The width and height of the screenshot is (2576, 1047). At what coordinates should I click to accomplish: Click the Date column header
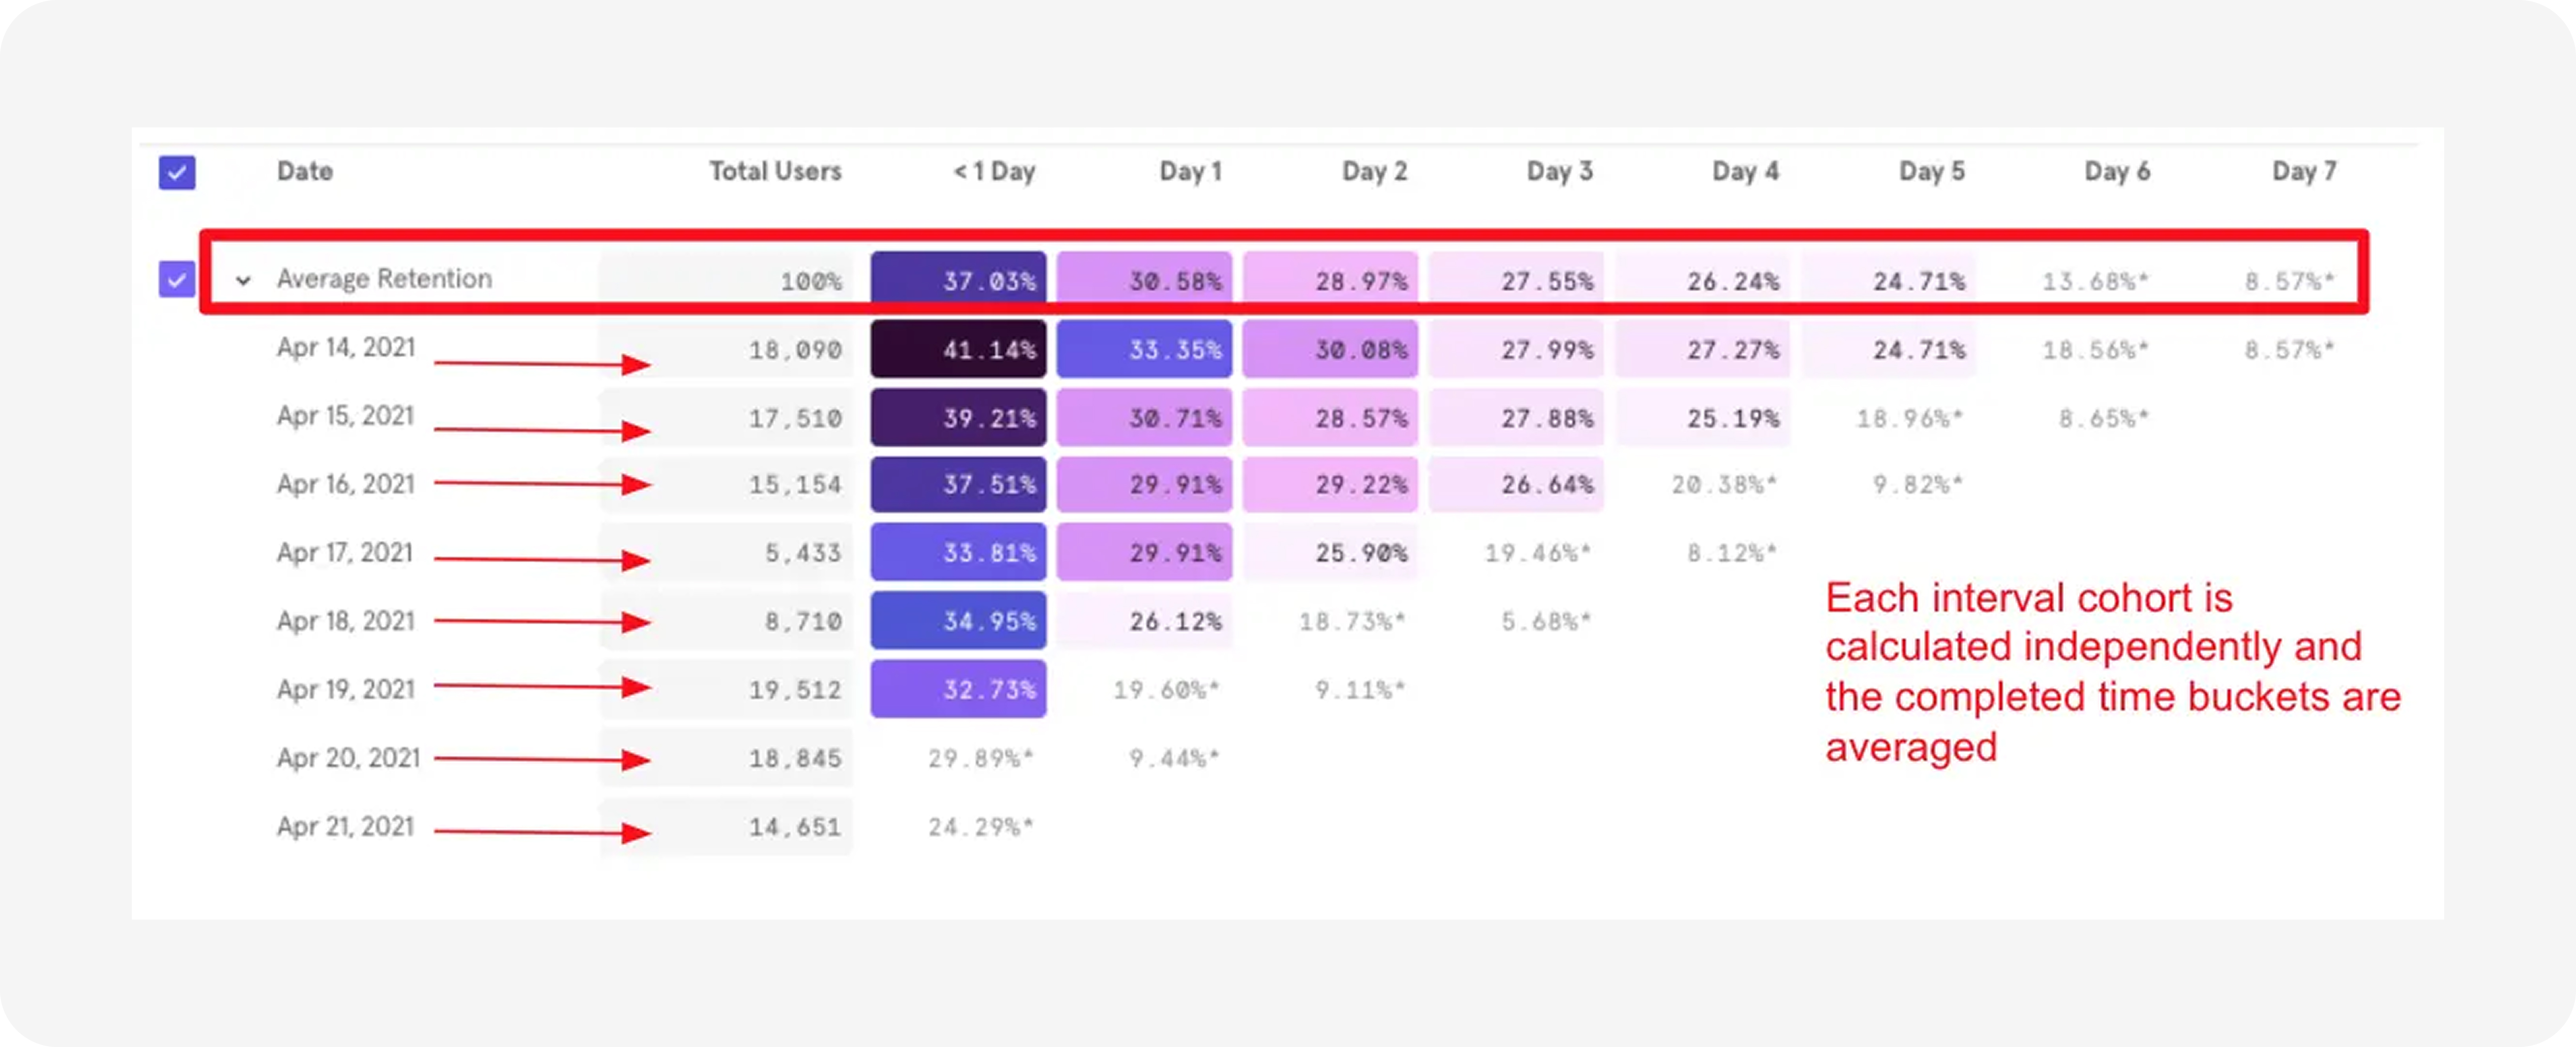(x=305, y=171)
